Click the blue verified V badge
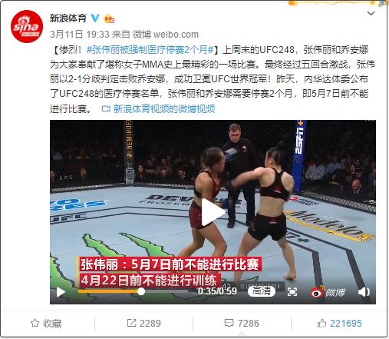The height and width of the screenshot is (339, 389). pyautogui.click(x=95, y=18)
